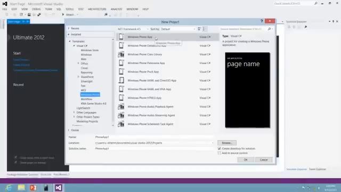Click the Solution name input field
The image size is (341, 192).
pyautogui.click(x=154, y=148)
